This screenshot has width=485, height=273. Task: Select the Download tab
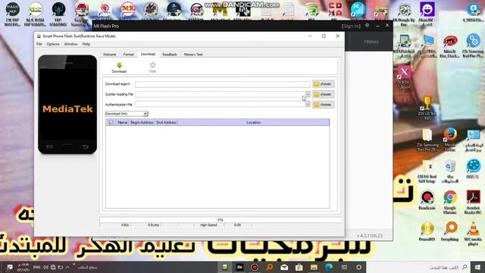coord(148,54)
